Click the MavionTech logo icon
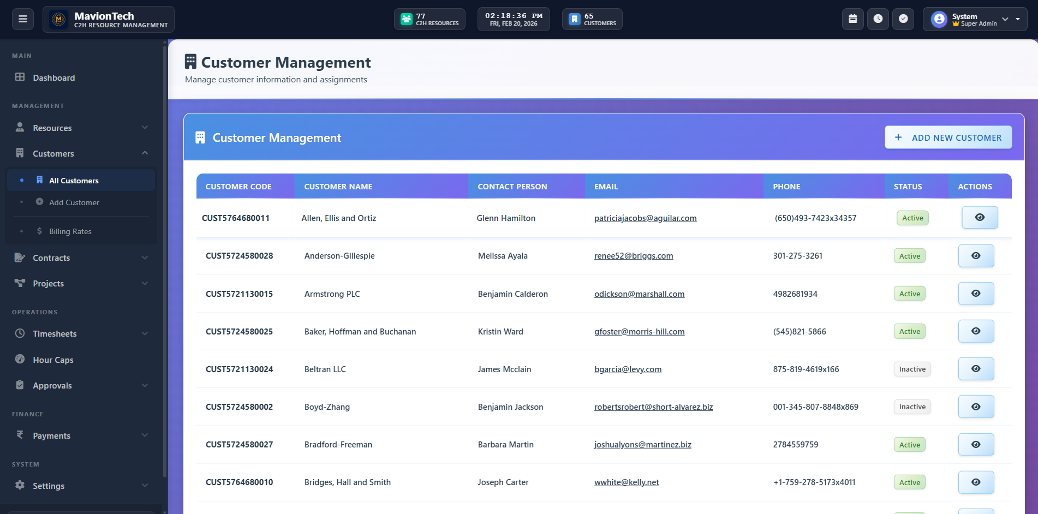This screenshot has height=514, width=1038. click(x=58, y=20)
